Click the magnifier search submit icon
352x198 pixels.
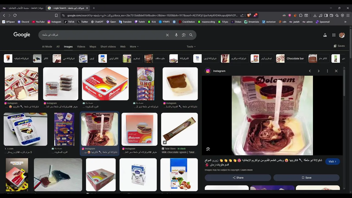191,35
